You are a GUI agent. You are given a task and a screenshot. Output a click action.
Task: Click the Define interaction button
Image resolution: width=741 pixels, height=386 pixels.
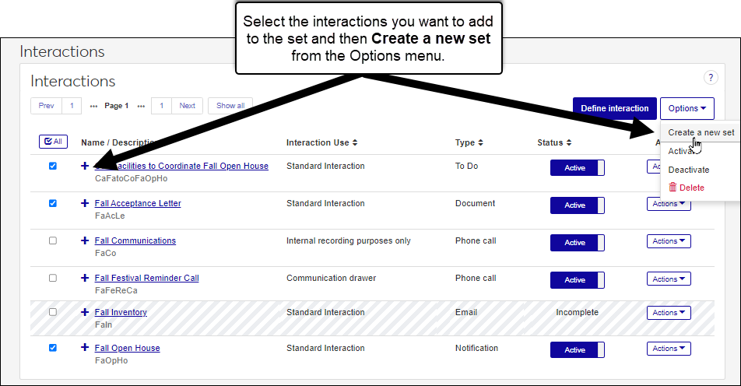(614, 108)
